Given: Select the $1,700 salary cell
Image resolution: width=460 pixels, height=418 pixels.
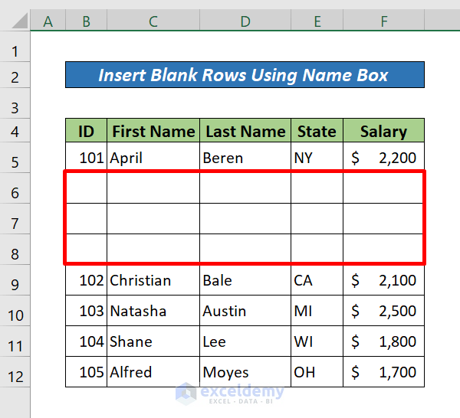Looking at the screenshot, I should coord(384,372).
